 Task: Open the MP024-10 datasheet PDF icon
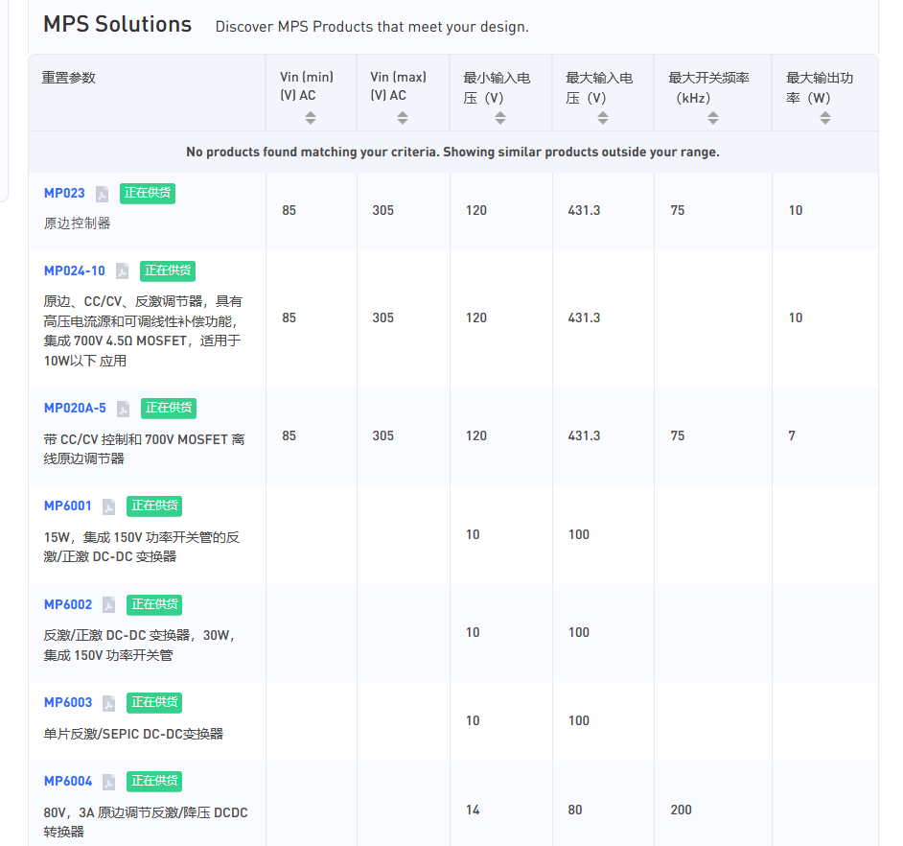click(122, 271)
